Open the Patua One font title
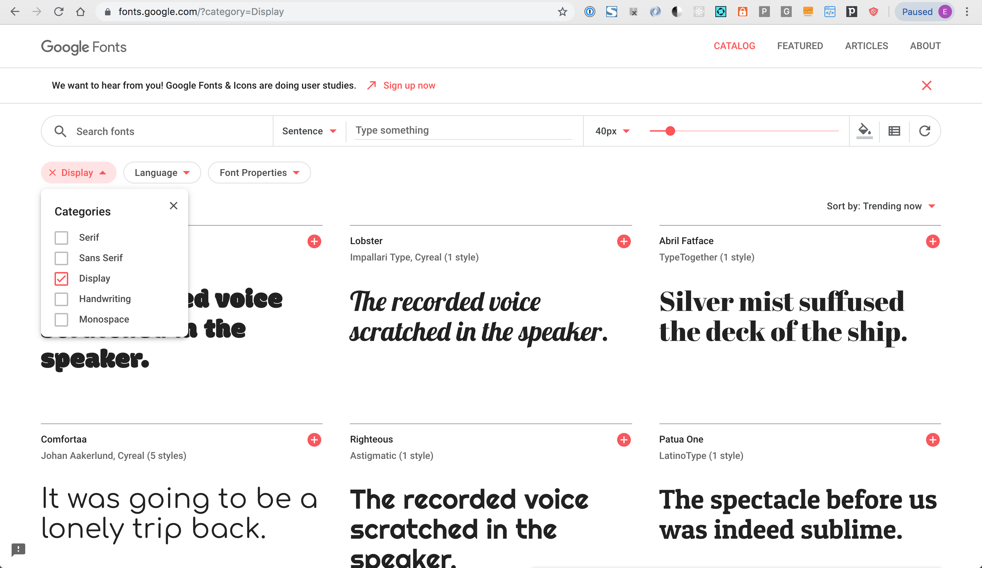 tap(681, 439)
